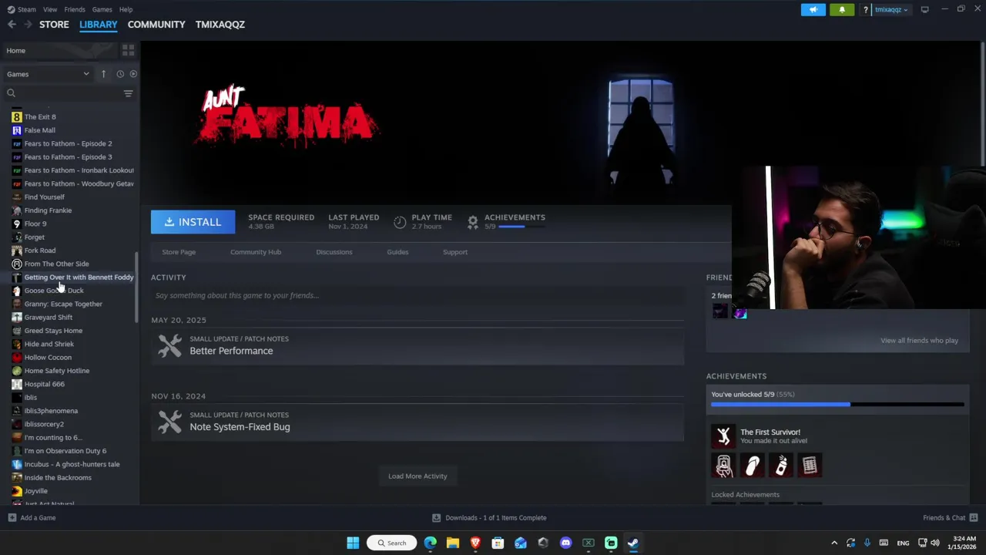The width and height of the screenshot is (986, 555).
Task: Go back with the navigation arrow
Action: 12,25
